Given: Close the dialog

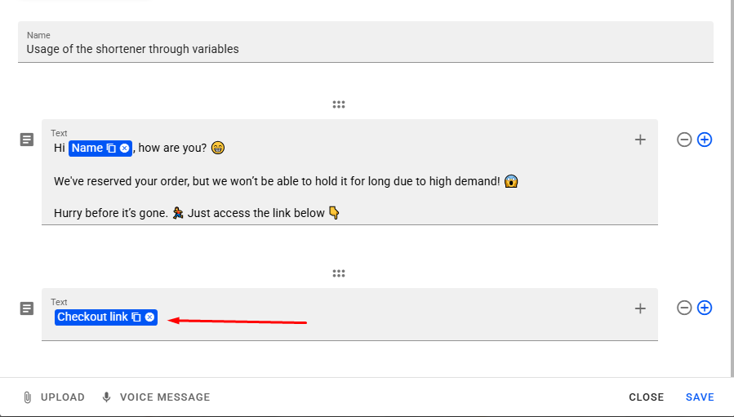Looking at the screenshot, I should click(x=646, y=397).
